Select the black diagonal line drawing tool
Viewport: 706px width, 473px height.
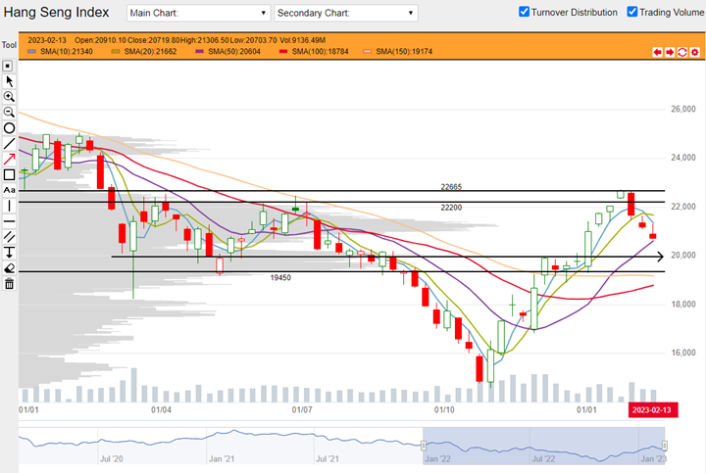9,144
